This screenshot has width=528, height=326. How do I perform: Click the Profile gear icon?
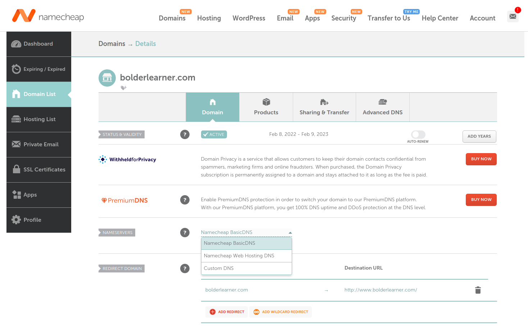[x=16, y=220]
